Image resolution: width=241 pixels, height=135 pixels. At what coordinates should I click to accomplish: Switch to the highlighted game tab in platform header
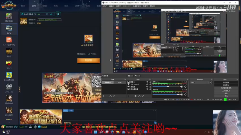pyautogui.click(x=34, y=6)
